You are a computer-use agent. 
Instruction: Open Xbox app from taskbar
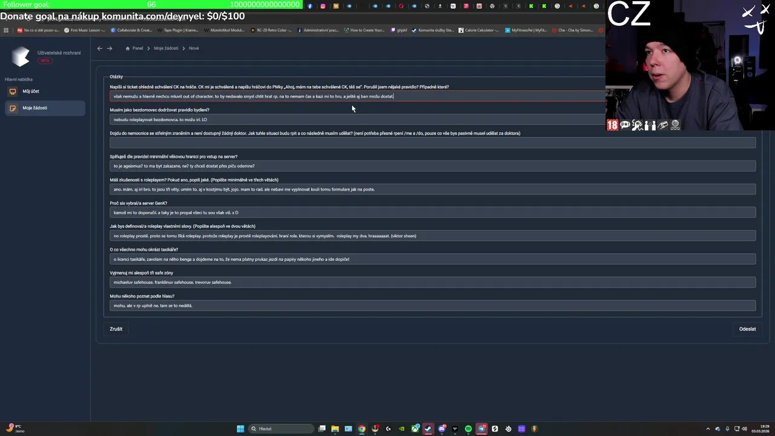415,429
